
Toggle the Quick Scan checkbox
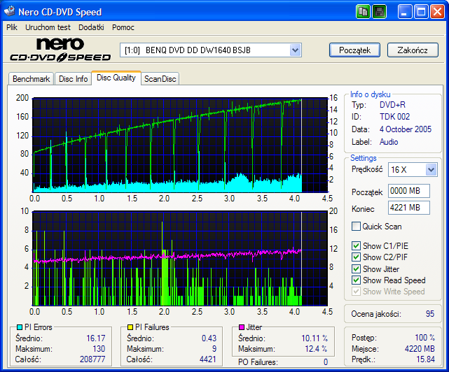(356, 226)
